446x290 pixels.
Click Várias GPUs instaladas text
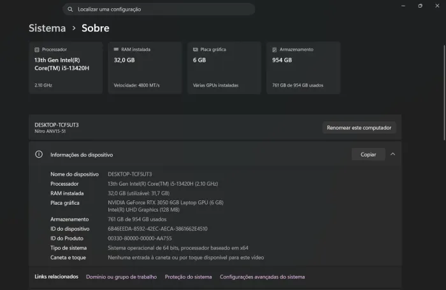tap(215, 85)
